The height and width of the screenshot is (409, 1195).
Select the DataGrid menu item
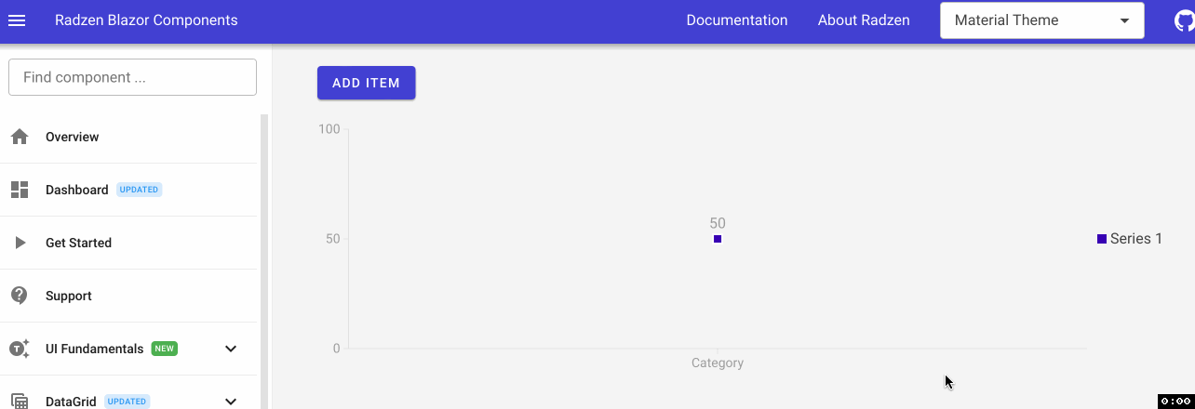point(128,394)
